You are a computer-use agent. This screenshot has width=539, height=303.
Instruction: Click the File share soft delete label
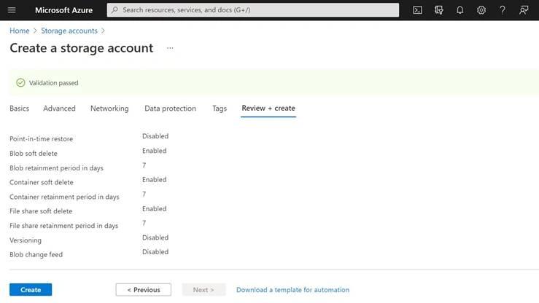click(41, 211)
